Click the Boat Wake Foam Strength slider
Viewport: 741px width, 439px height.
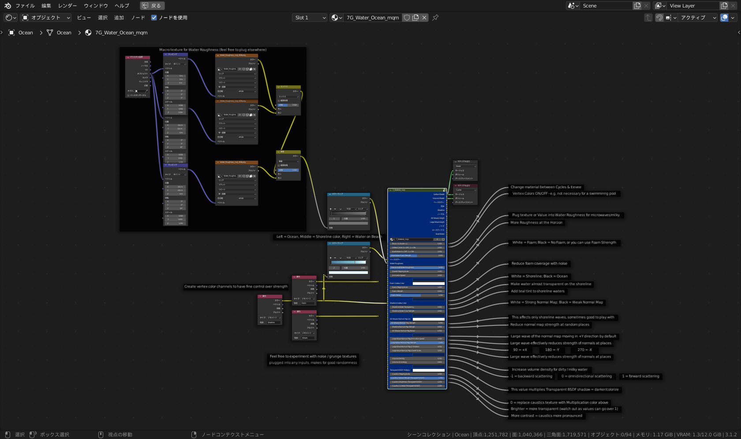(x=417, y=256)
